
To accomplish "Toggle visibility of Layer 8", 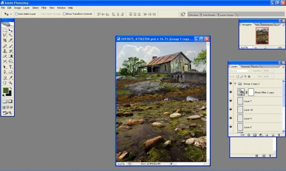I will 231,127.
